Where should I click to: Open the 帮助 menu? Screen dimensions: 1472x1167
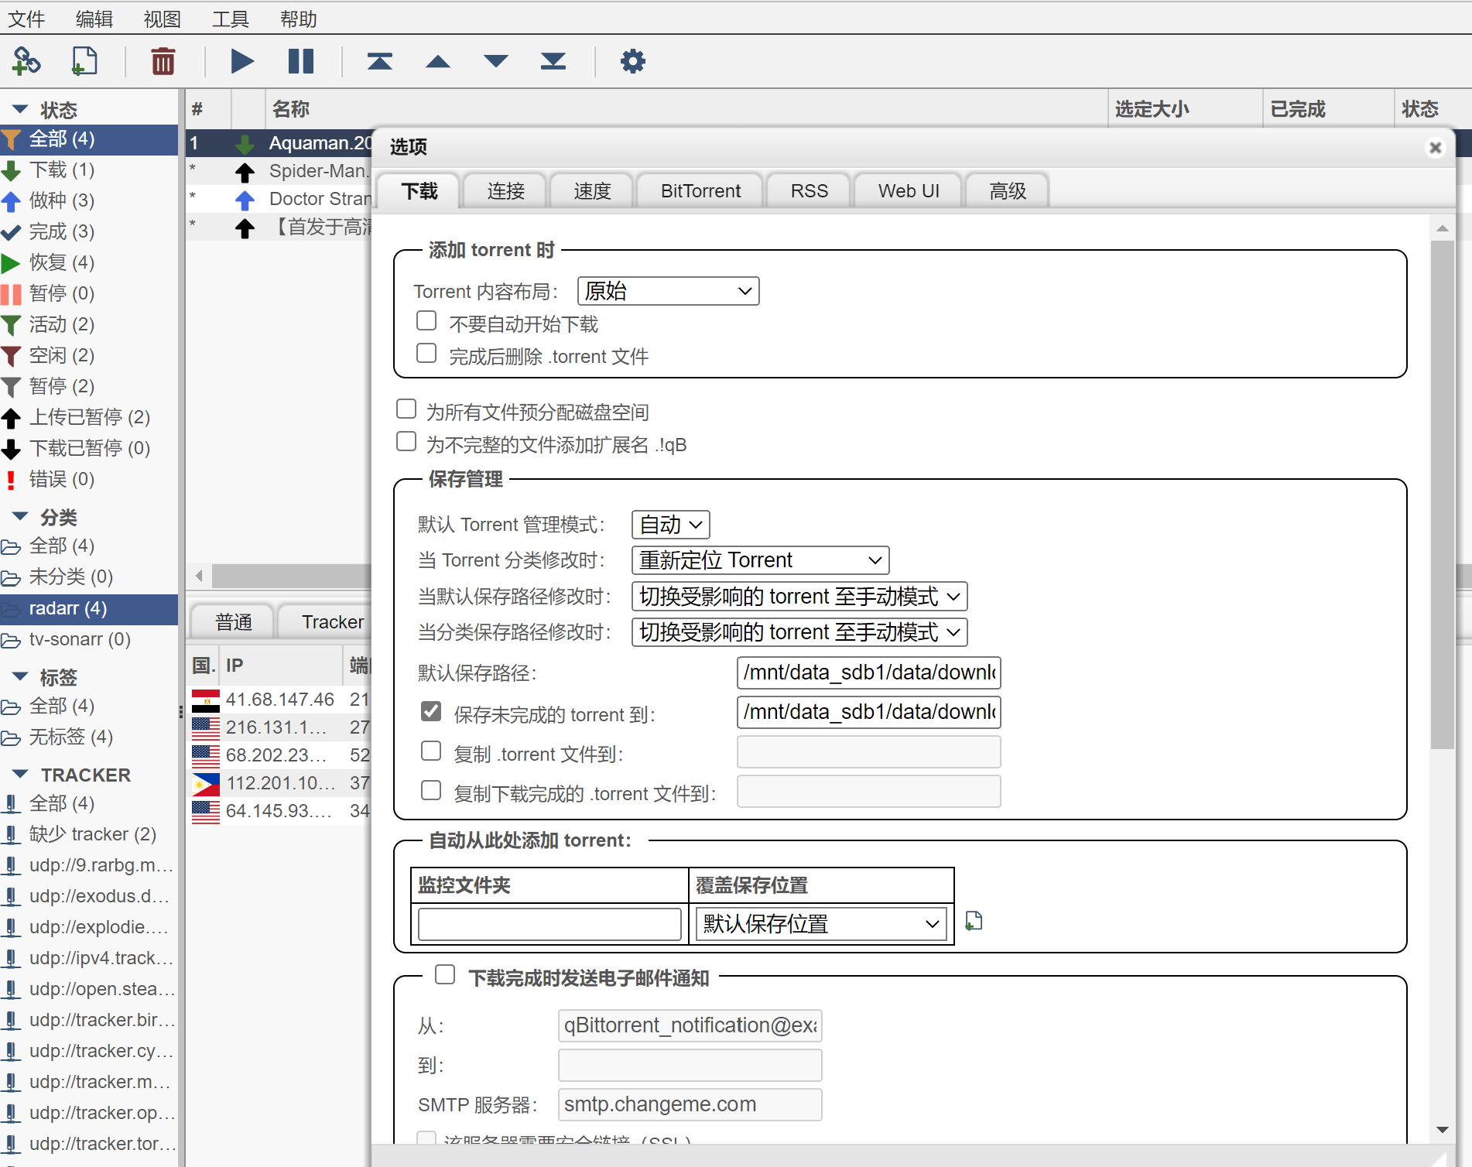click(299, 19)
